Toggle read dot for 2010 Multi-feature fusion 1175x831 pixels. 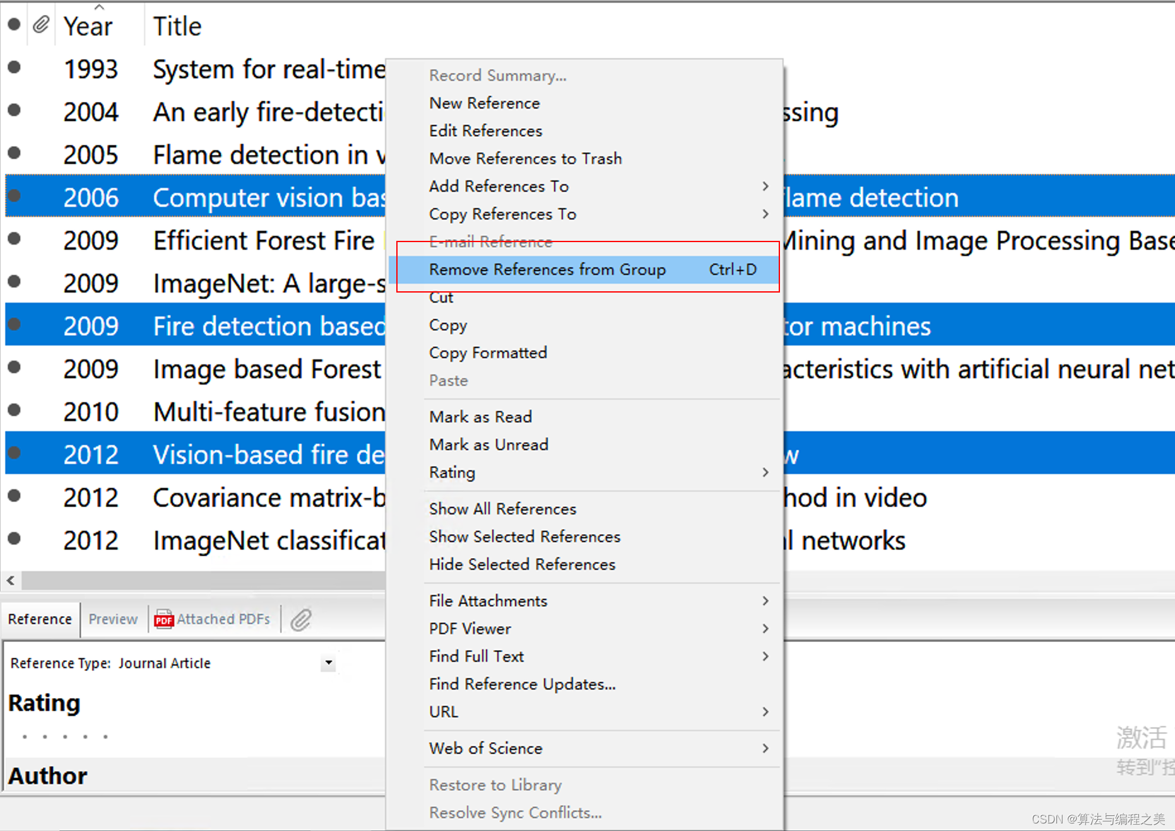[14, 410]
